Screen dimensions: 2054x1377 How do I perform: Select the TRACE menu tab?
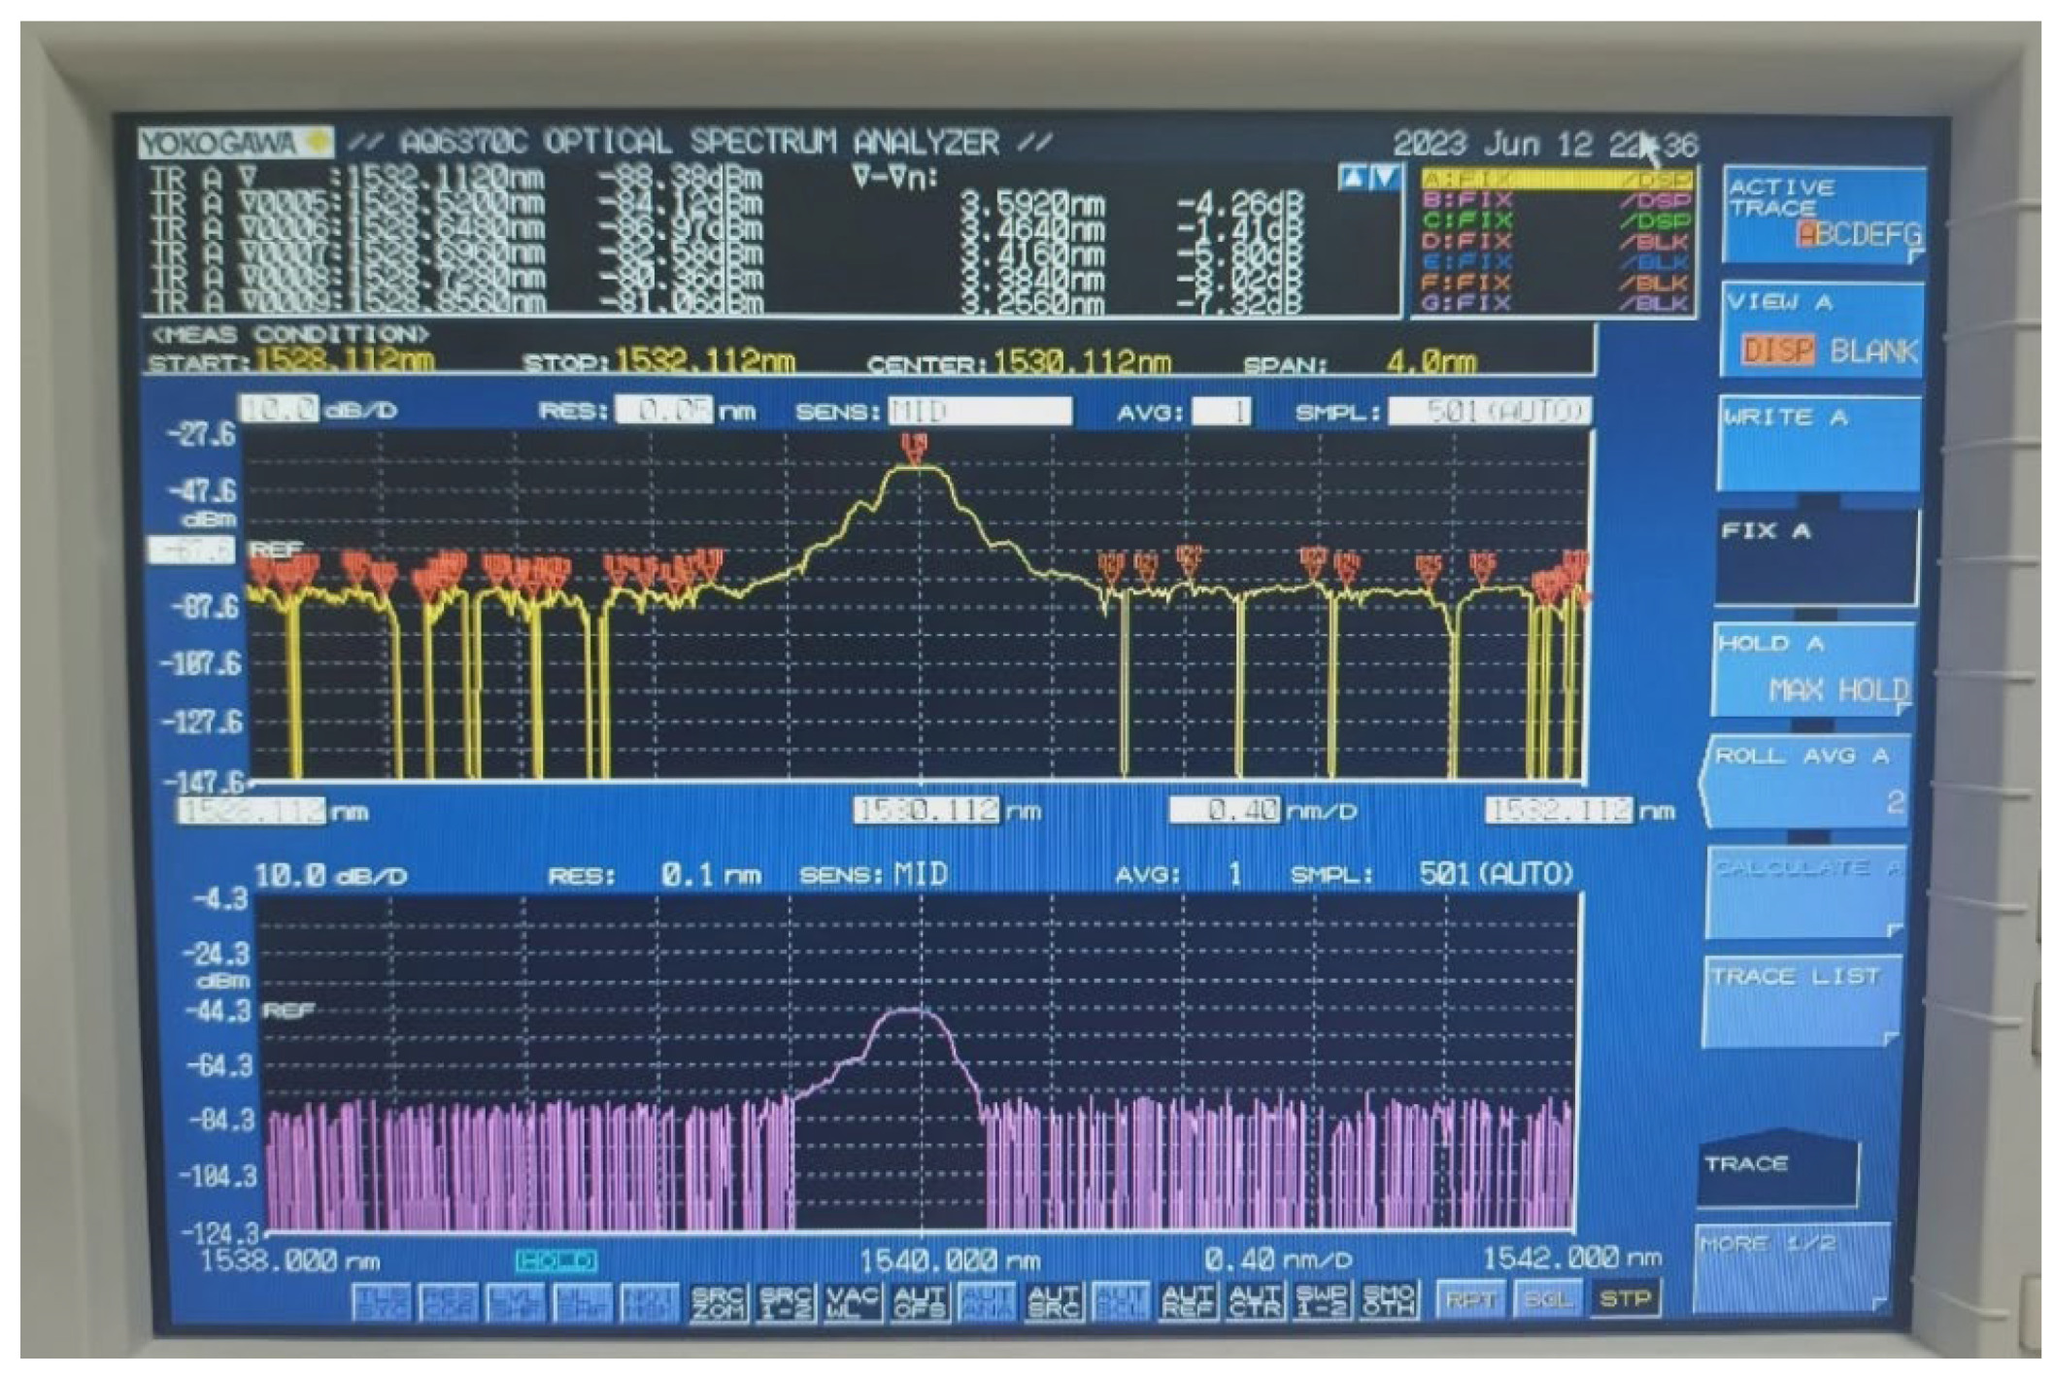pos(1778,1168)
